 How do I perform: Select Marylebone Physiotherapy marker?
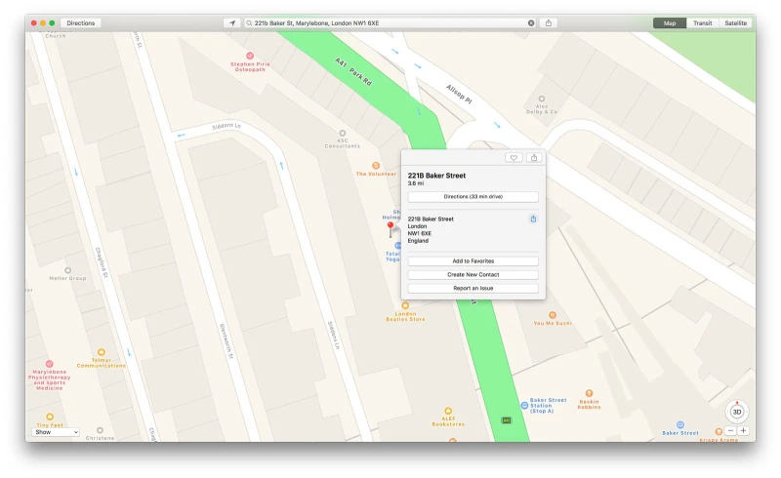tap(50, 364)
